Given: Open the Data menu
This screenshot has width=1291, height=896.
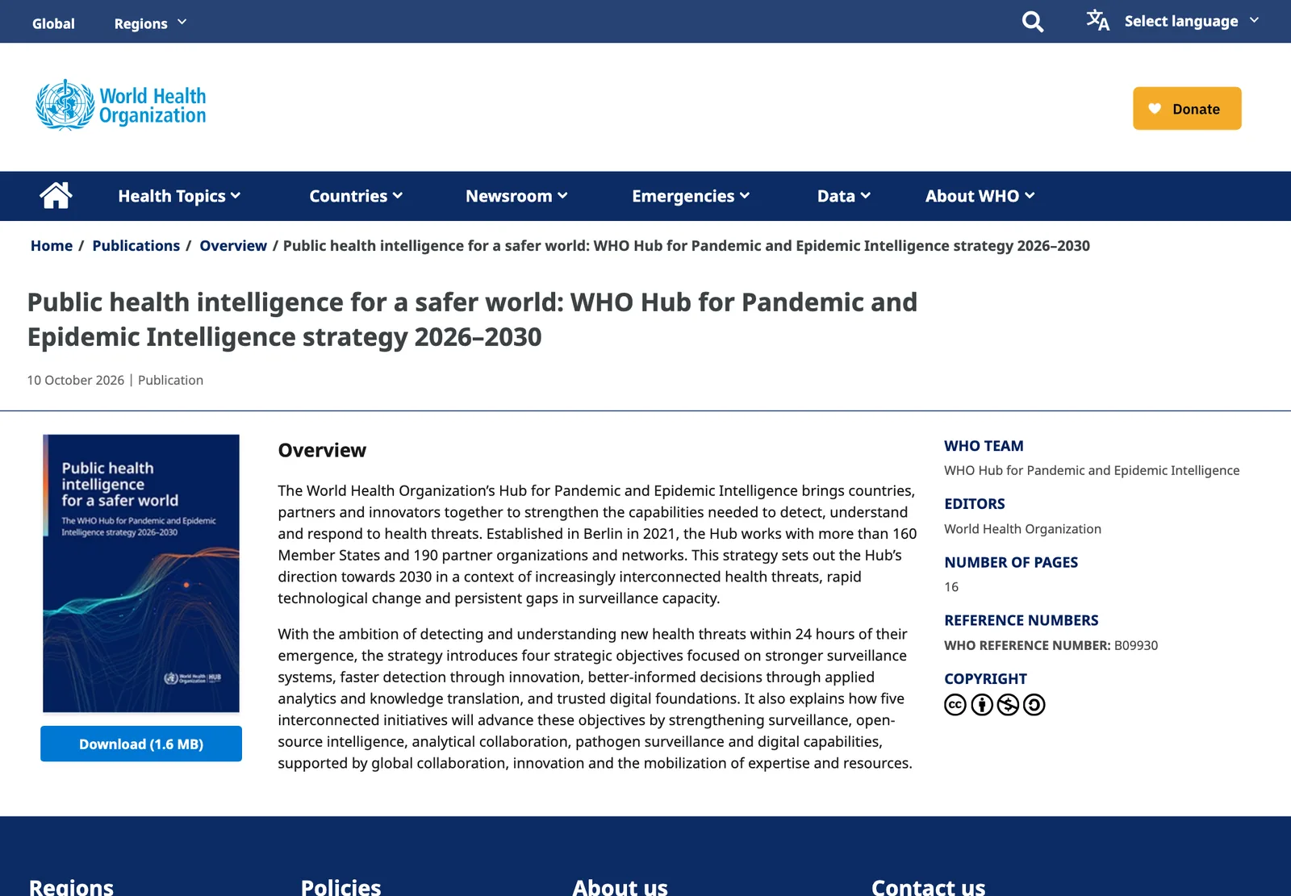Looking at the screenshot, I should coord(843,196).
